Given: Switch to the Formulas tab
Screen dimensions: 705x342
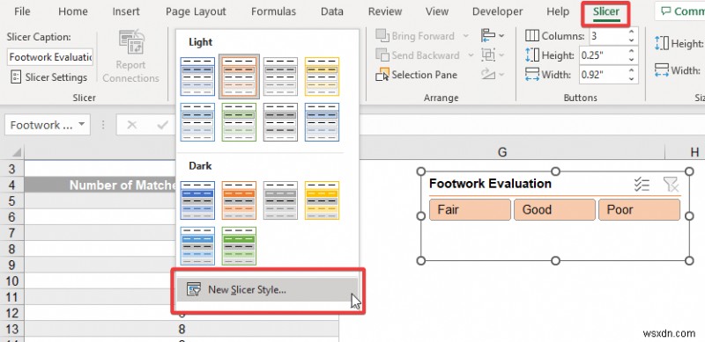Looking at the screenshot, I should (273, 11).
